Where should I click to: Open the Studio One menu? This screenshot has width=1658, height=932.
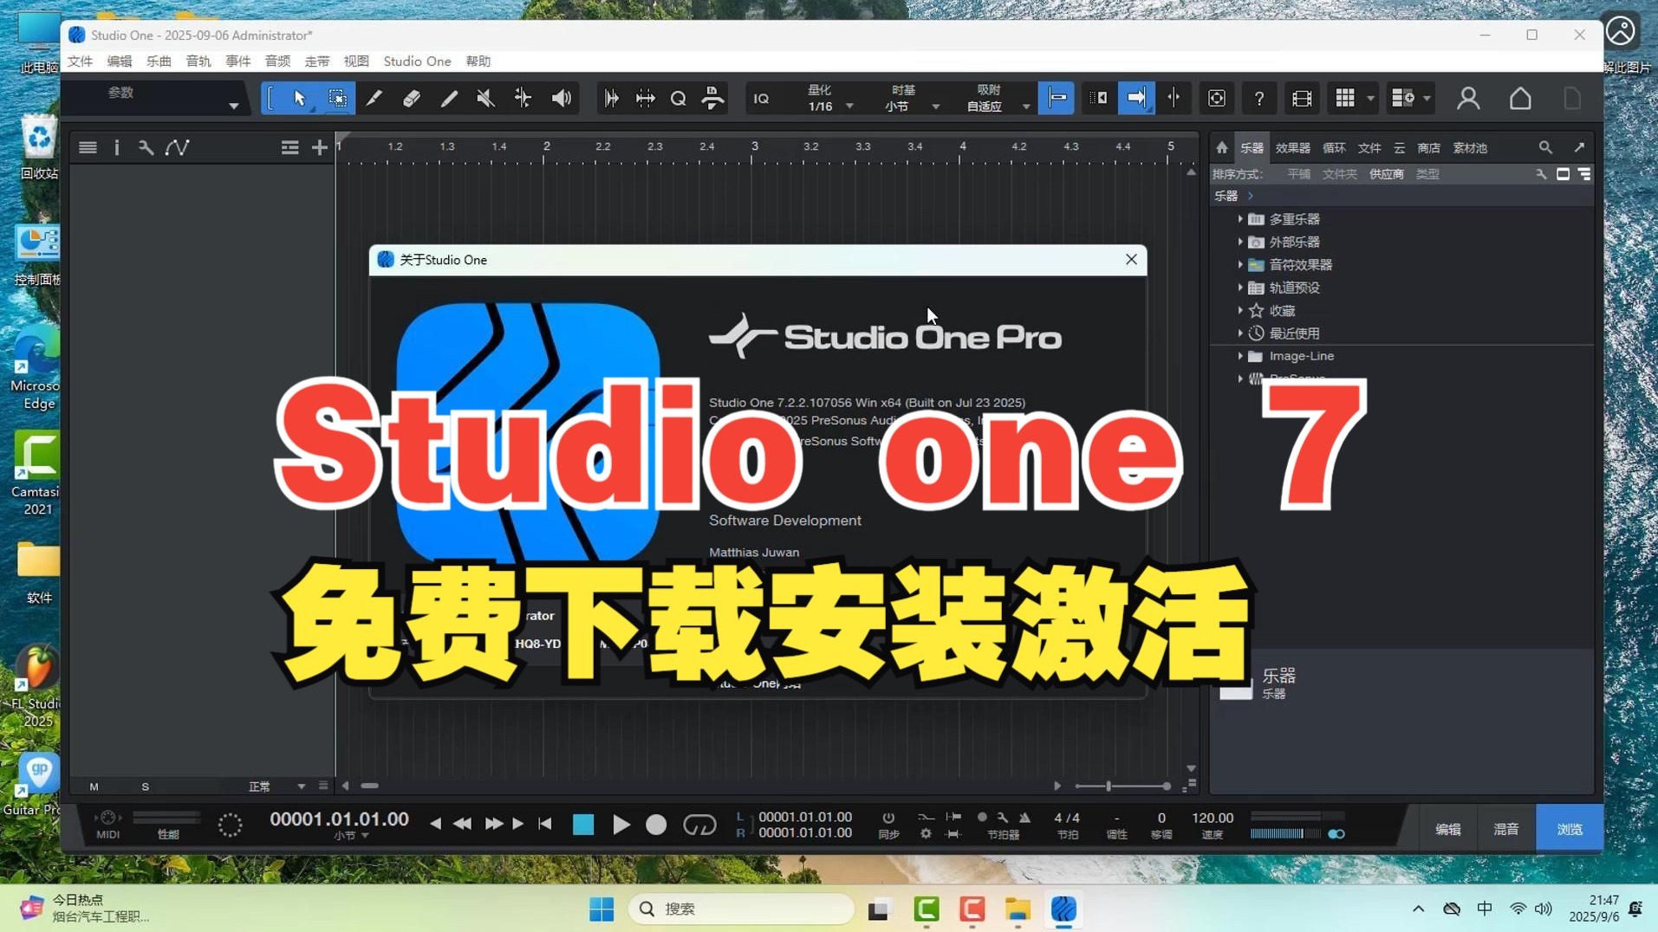click(x=417, y=61)
